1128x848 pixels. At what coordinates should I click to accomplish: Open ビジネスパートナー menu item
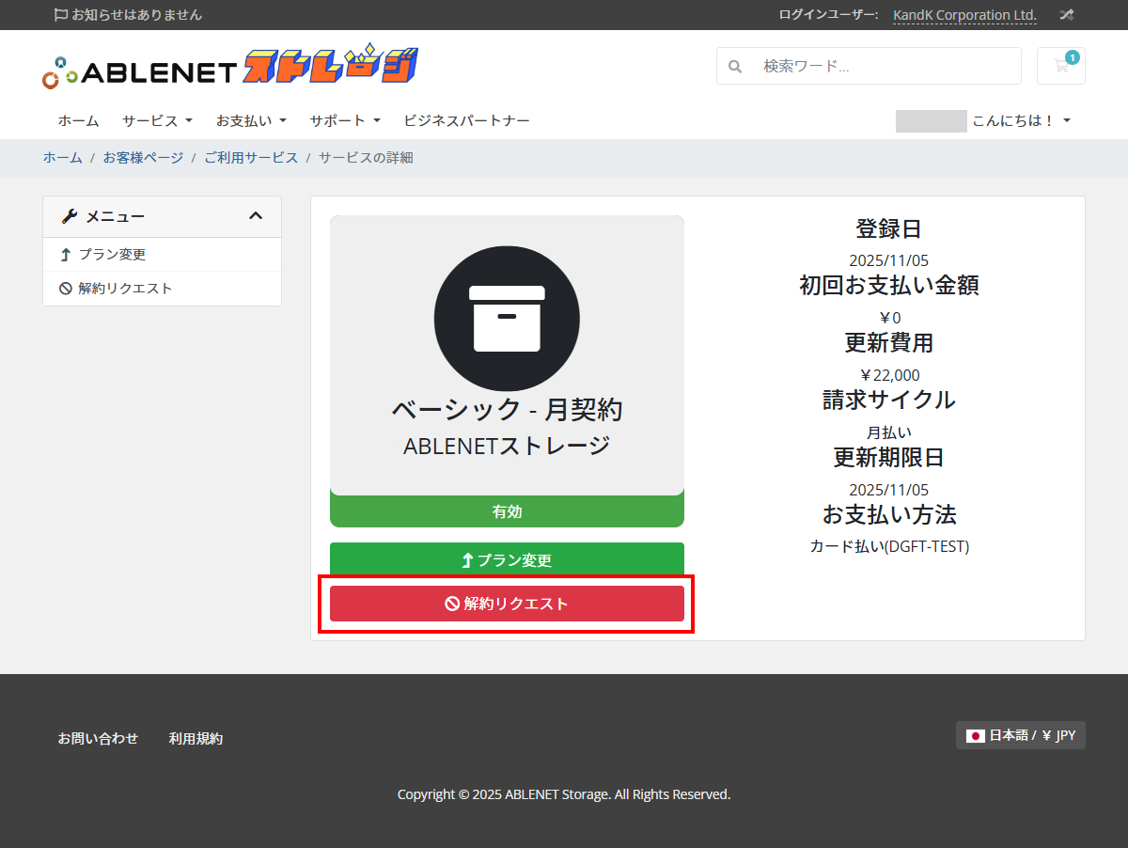coord(466,120)
